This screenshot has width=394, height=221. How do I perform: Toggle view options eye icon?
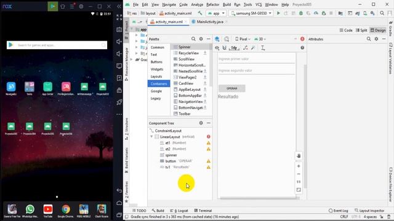[x=217, y=48]
